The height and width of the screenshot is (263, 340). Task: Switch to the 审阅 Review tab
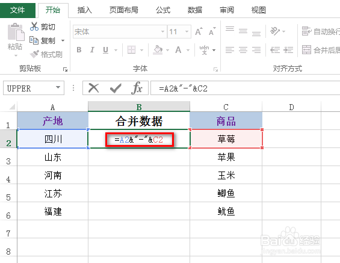(227, 10)
